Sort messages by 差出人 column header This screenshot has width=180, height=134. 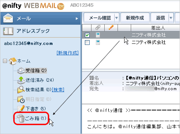[x=155, y=28]
